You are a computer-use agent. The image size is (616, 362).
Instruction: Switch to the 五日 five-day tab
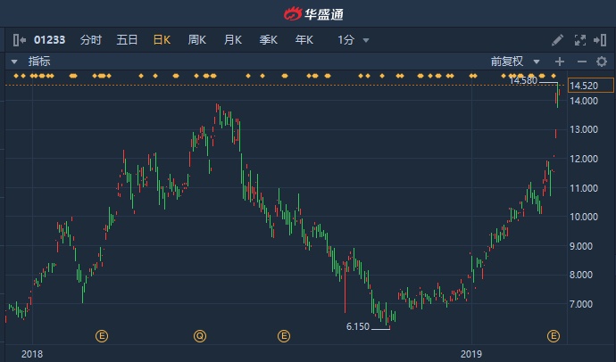pyautogui.click(x=127, y=40)
